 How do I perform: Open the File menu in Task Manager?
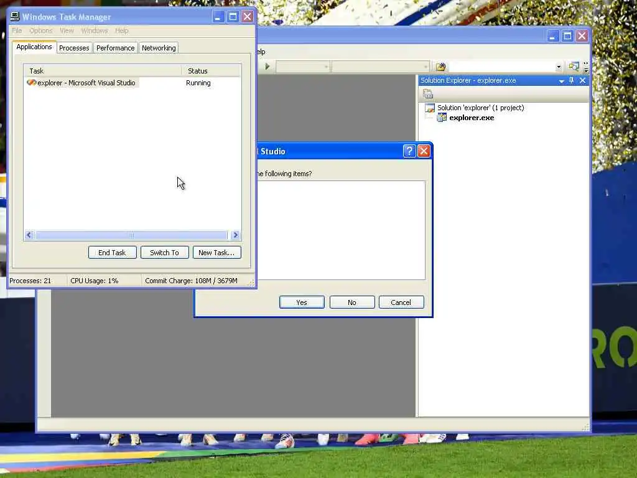point(17,30)
